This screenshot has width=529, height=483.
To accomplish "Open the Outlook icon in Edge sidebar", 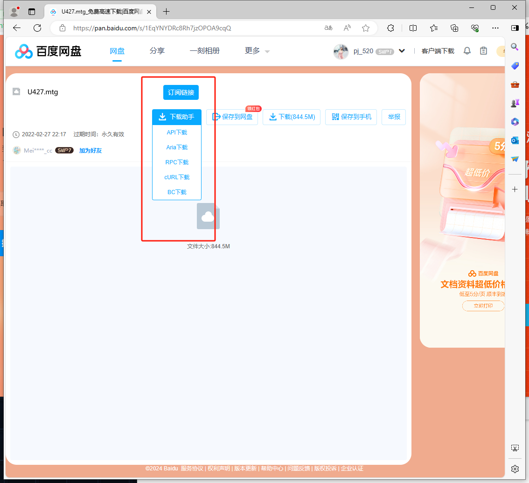I will [515, 140].
